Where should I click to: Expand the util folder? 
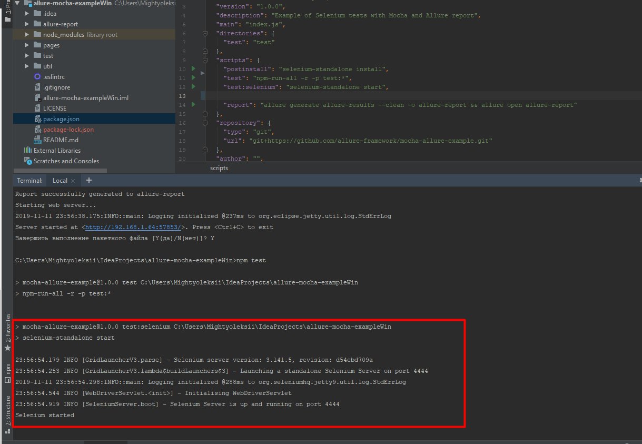click(x=27, y=66)
